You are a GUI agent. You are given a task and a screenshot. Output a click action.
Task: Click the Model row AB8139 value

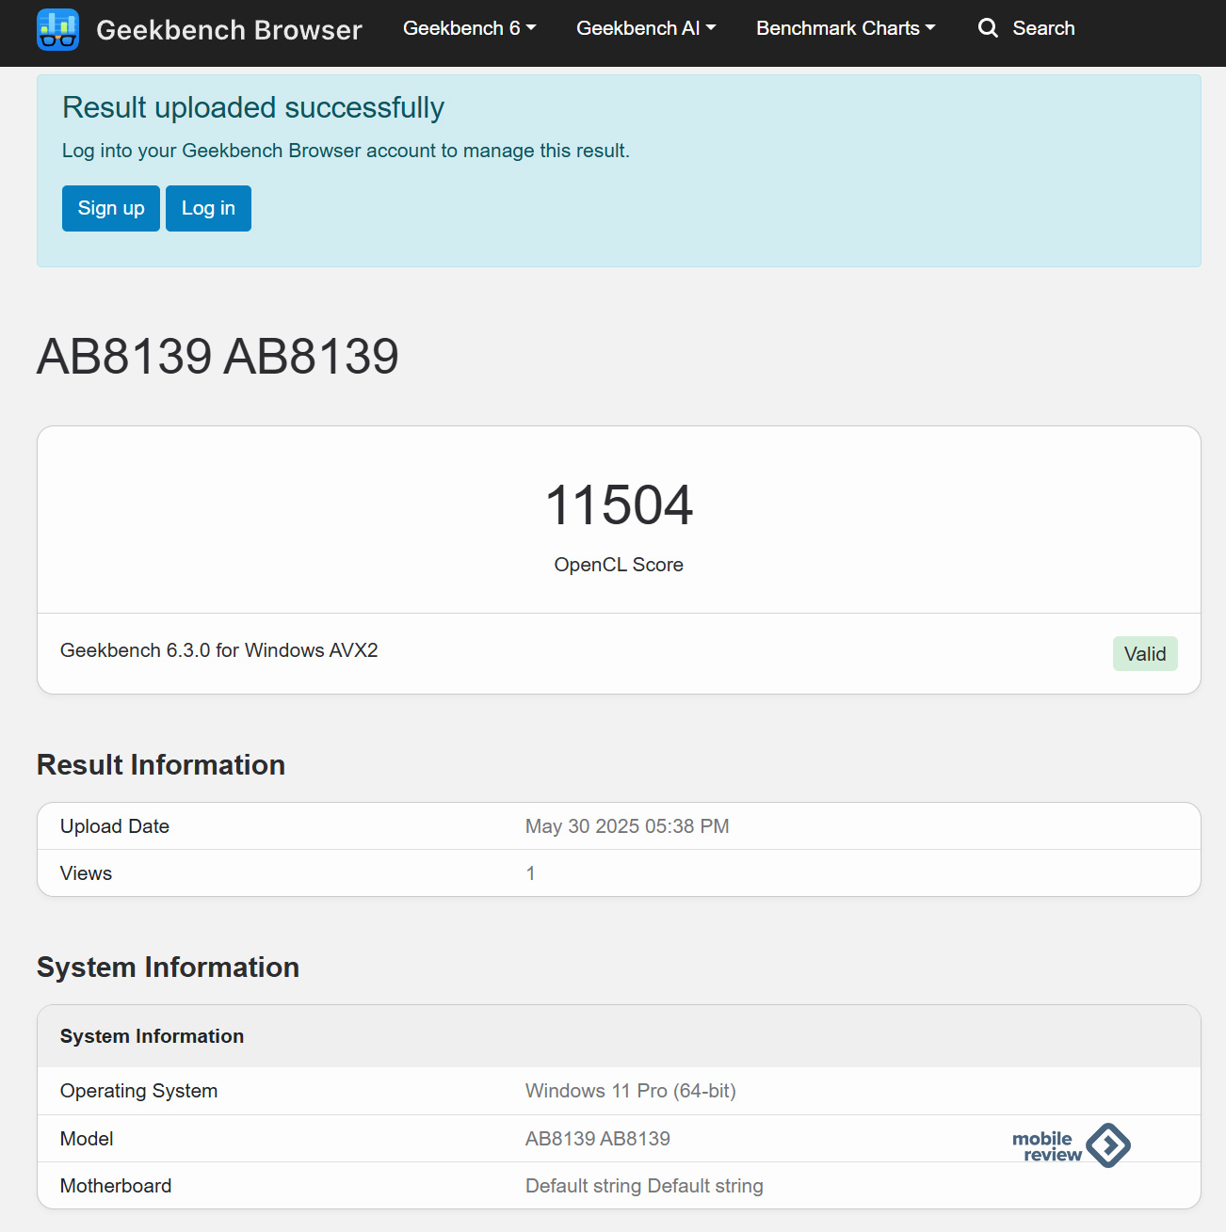598,1139
